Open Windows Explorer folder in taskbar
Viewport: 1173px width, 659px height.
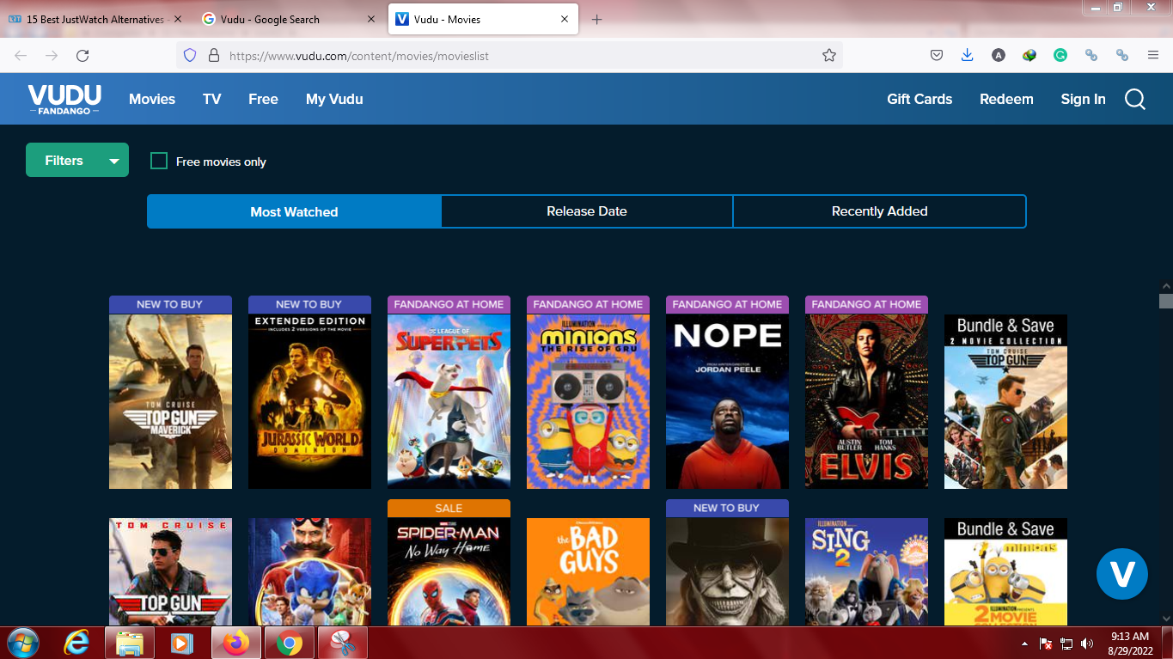coord(130,643)
